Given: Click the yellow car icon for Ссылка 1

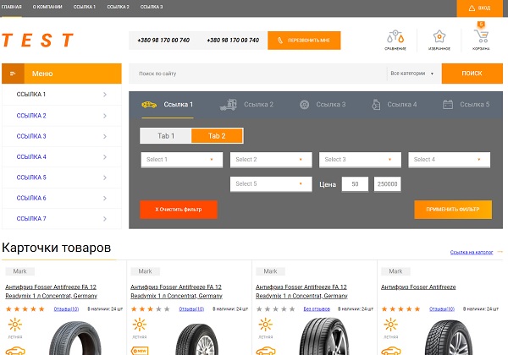Looking at the screenshot, I should (x=149, y=105).
